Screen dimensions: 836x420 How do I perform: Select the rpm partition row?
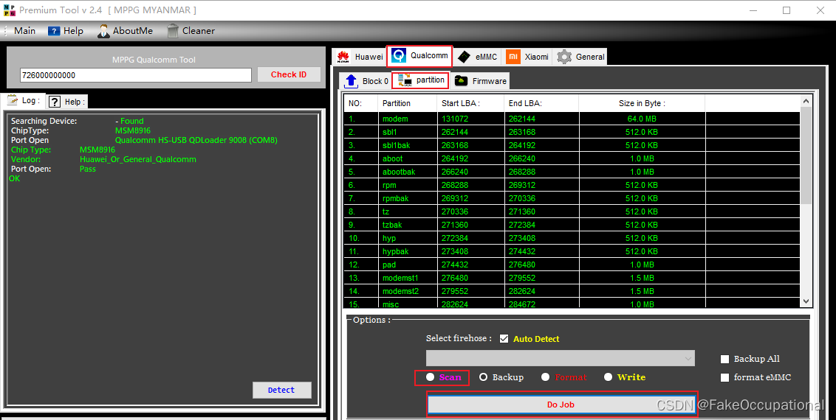pyautogui.click(x=572, y=185)
